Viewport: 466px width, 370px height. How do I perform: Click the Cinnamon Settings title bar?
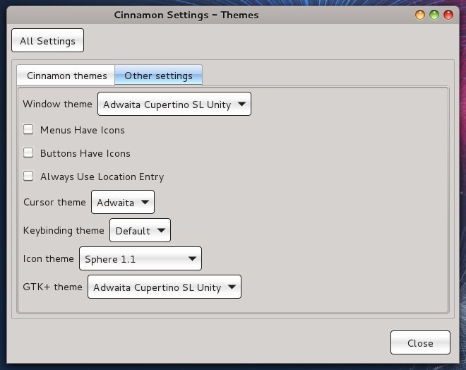click(x=186, y=15)
